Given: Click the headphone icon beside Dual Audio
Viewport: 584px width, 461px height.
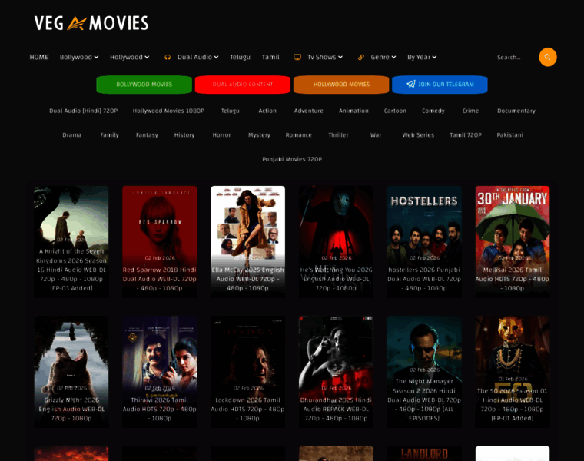Looking at the screenshot, I should [168, 58].
